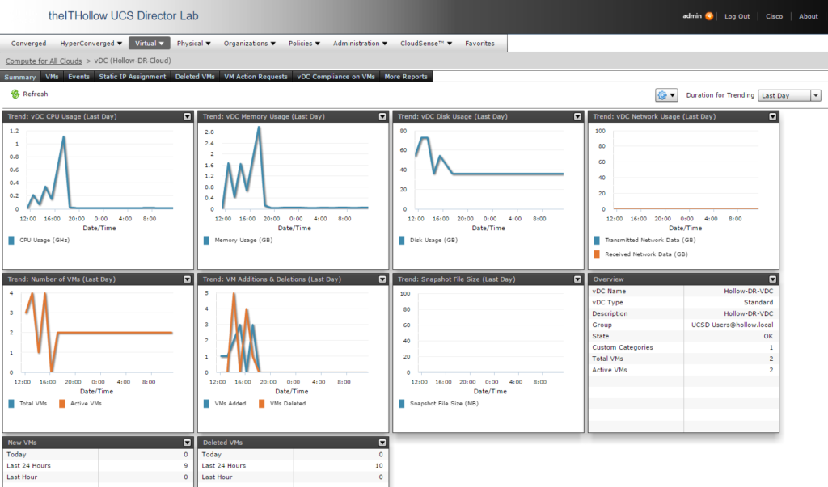Viewport: 828px width, 487px height.
Task: Click the Duration for Trending dropdown arrow
Action: 816,95
